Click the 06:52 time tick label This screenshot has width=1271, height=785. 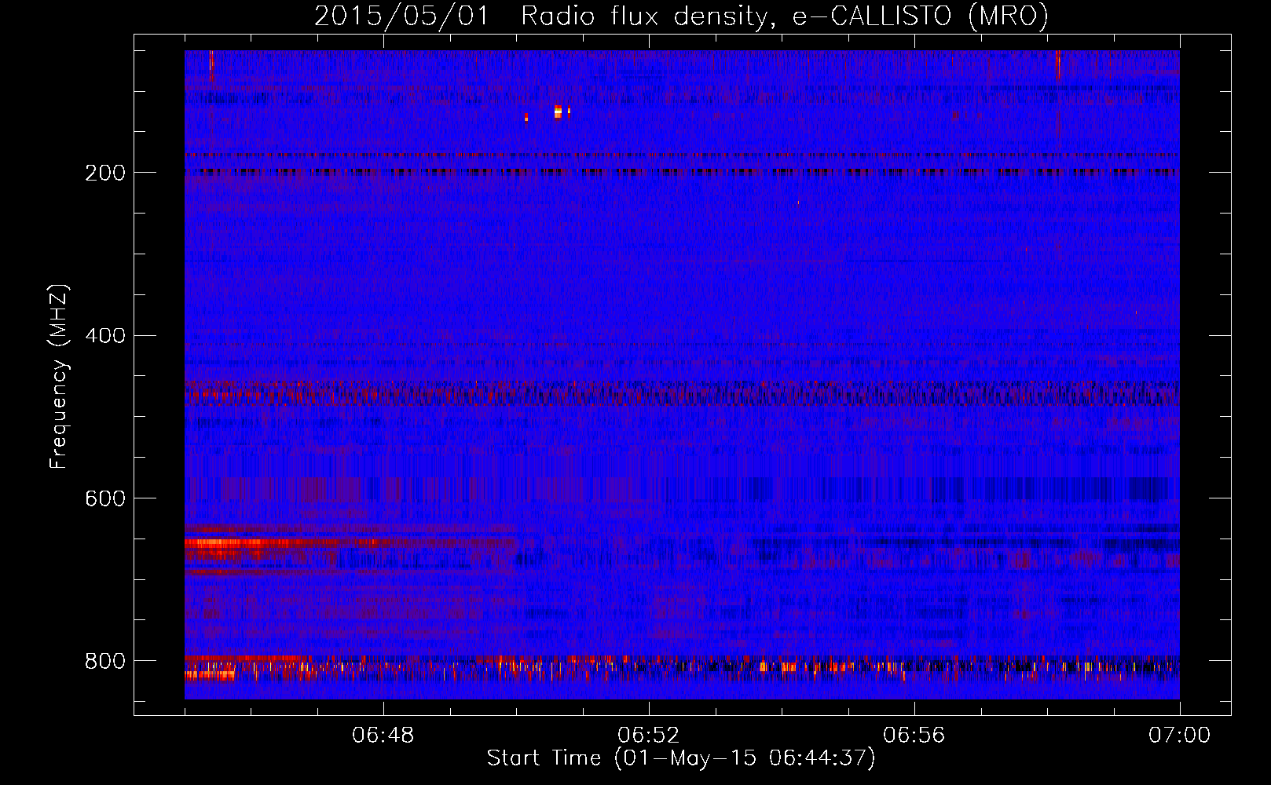point(649,736)
